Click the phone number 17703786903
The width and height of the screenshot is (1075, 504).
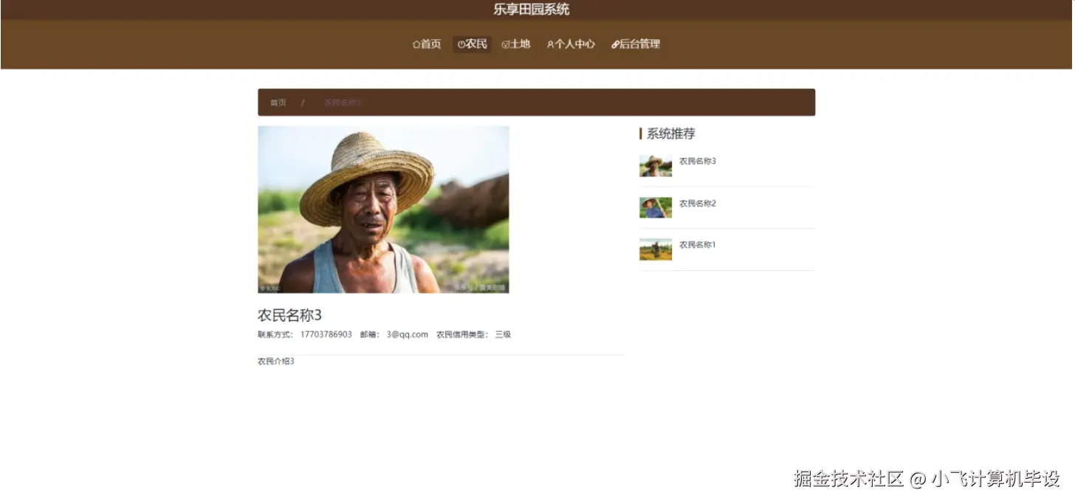tap(326, 334)
